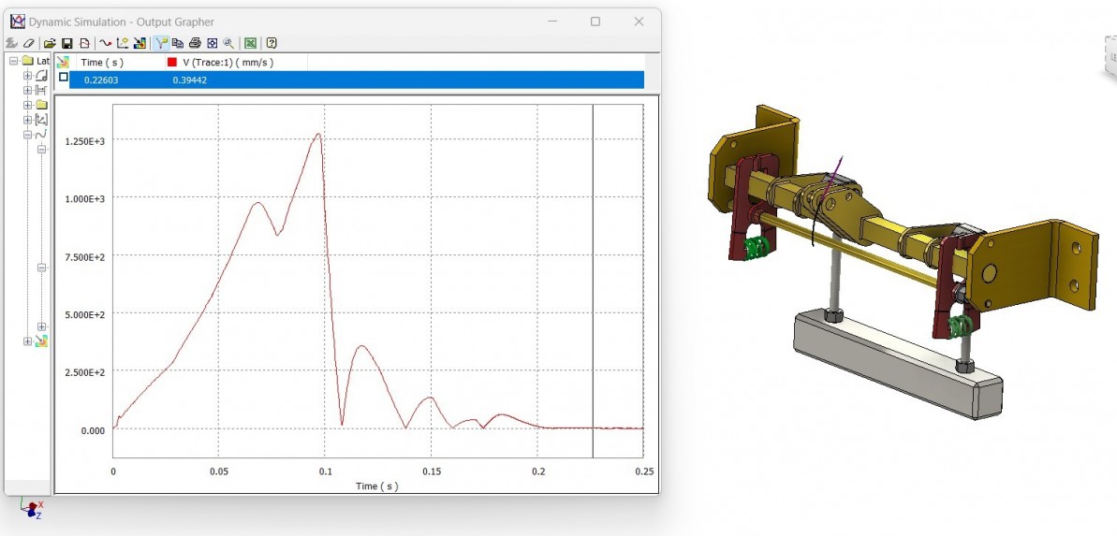Click the magnifier Zoom toolbar icon
Viewport: 1117px width, 536px height.
pyautogui.click(x=228, y=43)
